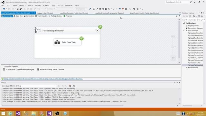The width and height of the screenshot is (206, 116).
Task: Click the Data Flow Task icon
Action: point(57,42)
